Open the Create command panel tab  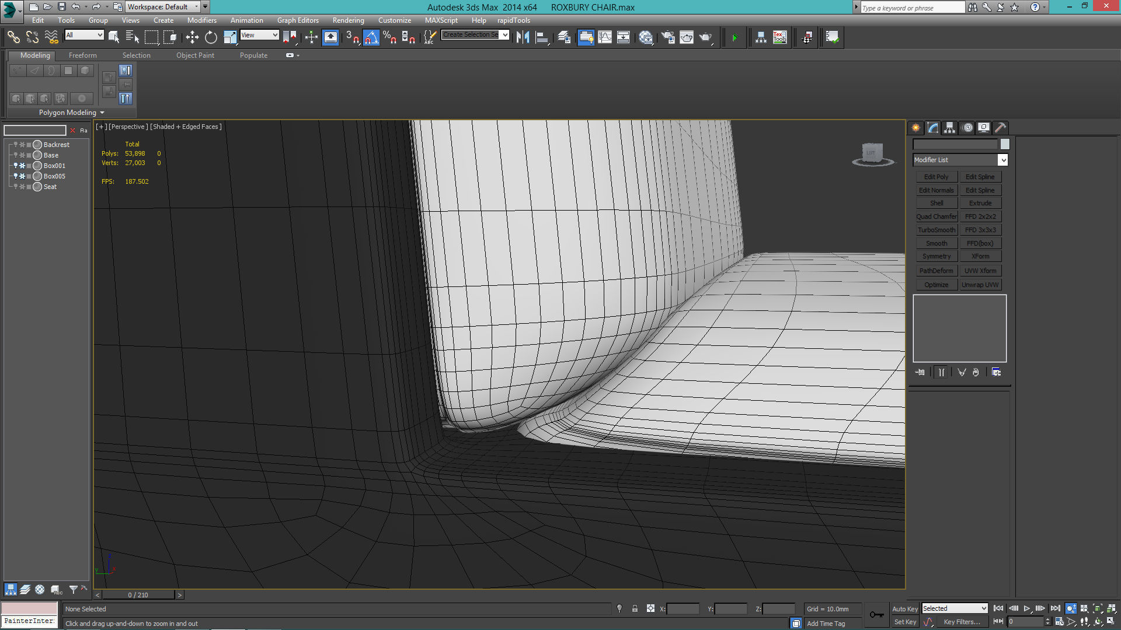915,128
